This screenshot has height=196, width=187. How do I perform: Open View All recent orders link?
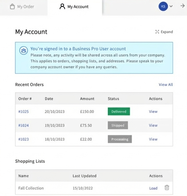click(x=166, y=85)
